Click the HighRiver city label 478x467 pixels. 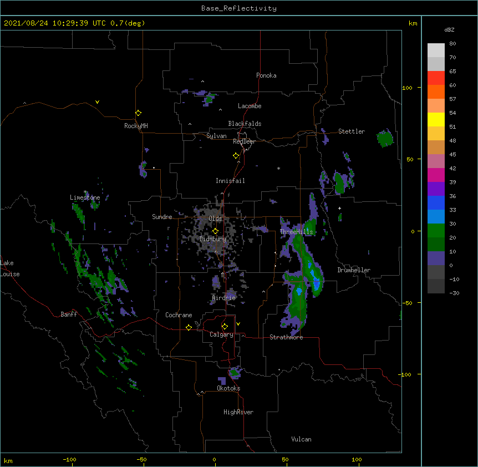238,412
